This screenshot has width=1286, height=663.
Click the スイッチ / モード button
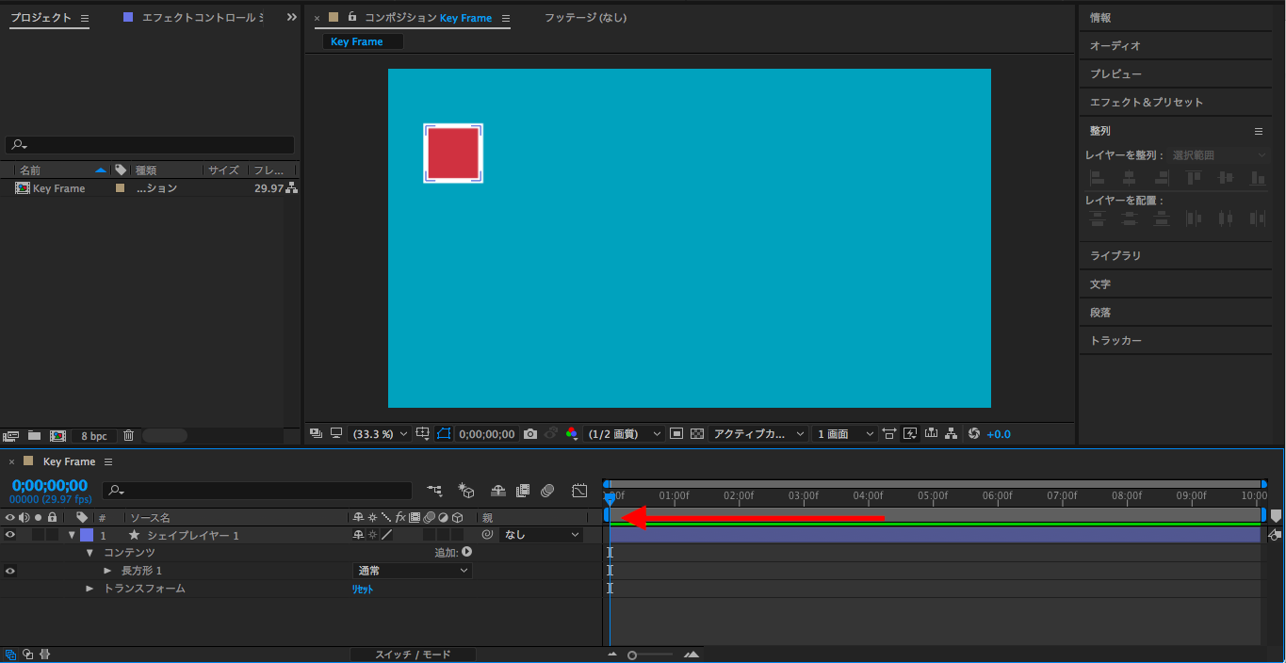(x=413, y=655)
